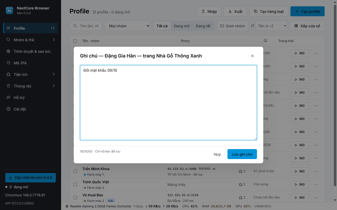Open more options for Trịnh Quốc Việt

316,184
